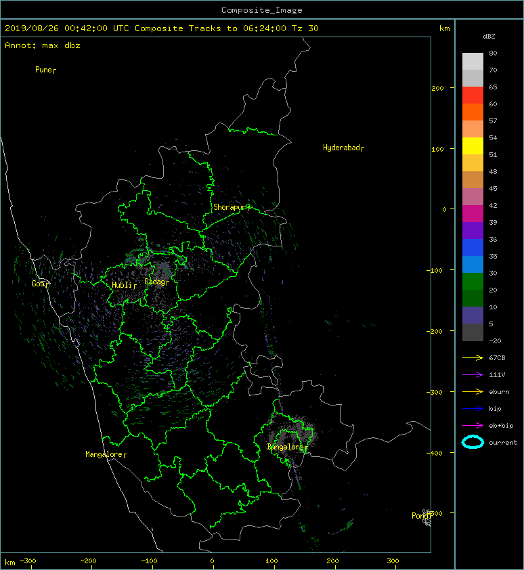Select the green swatch between 30 and 20
Image resolution: width=524 pixels, height=570 pixels.
pos(473,282)
